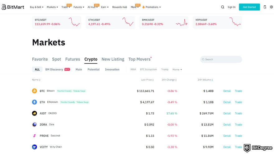The width and height of the screenshot is (274, 154).
Task: Open Trade for ETH
Action: pos(239,102)
